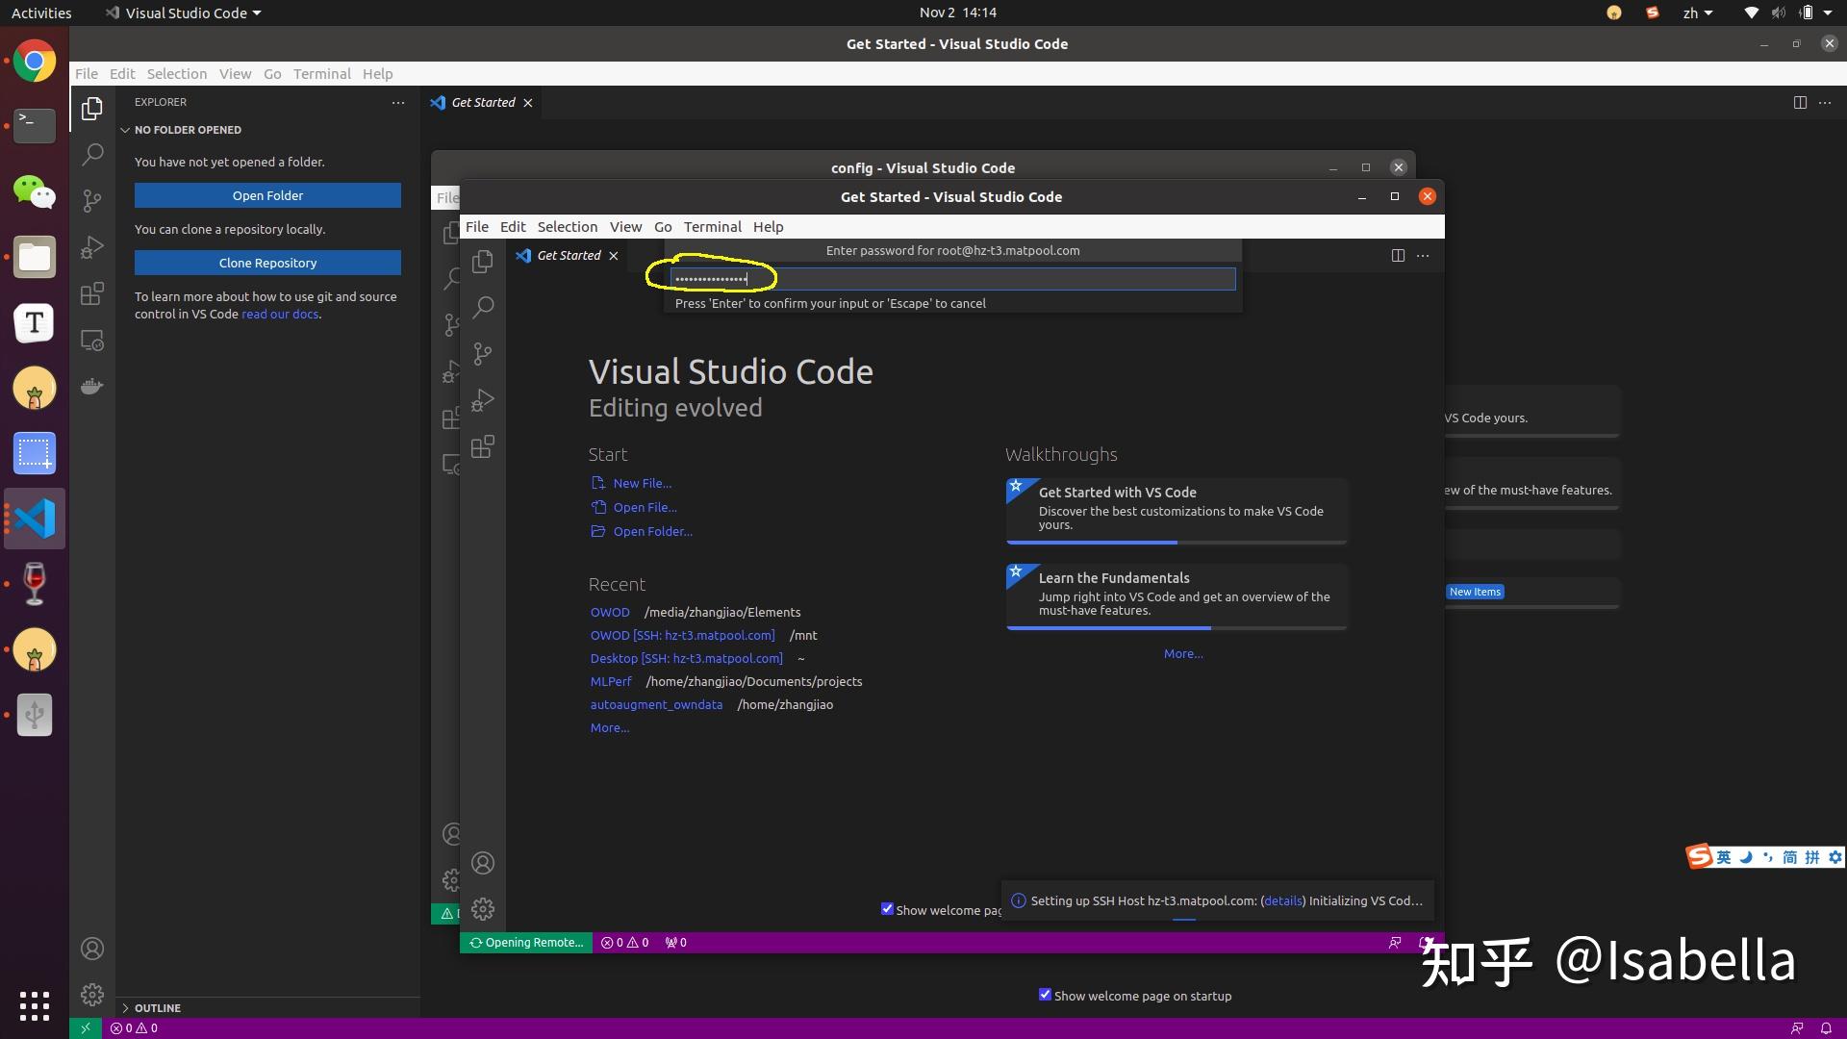
Task: Click password input field for root@hz-t3.matpool.com
Action: (952, 279)
